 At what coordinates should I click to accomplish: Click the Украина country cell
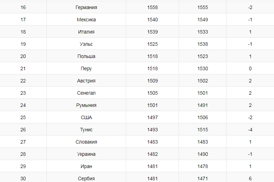click(x=86, y=154)
